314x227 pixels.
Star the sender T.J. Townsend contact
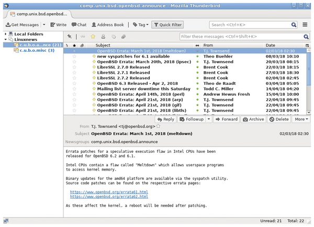pyautogui.click(x=158, y=126)
